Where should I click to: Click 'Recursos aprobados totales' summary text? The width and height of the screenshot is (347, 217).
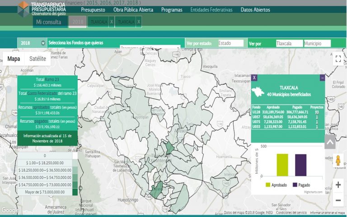tap(47, 107)
